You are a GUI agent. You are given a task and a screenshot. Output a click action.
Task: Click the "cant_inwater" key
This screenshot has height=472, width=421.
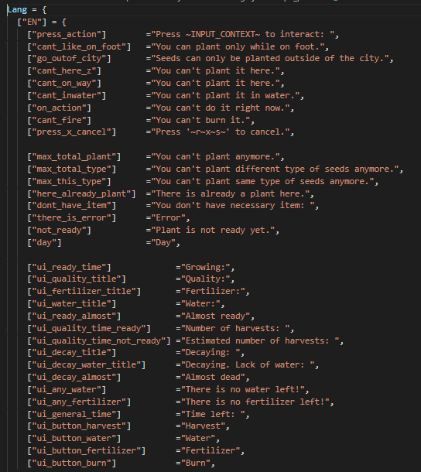(x=67, y=95)
